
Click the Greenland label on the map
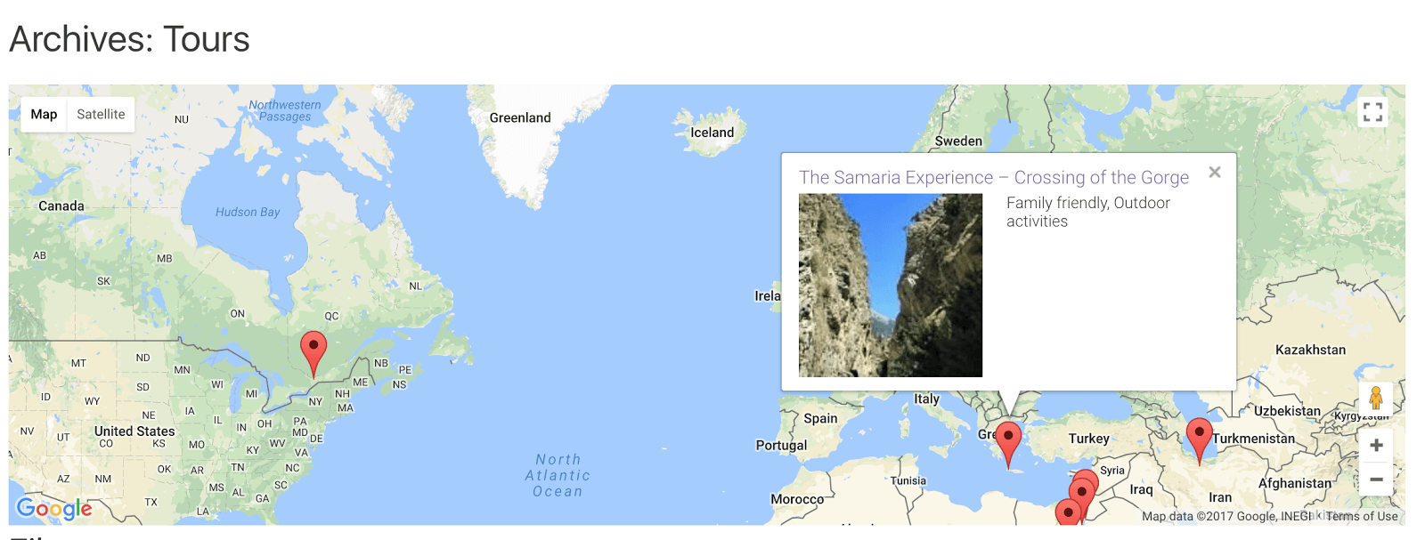[520, 117]
